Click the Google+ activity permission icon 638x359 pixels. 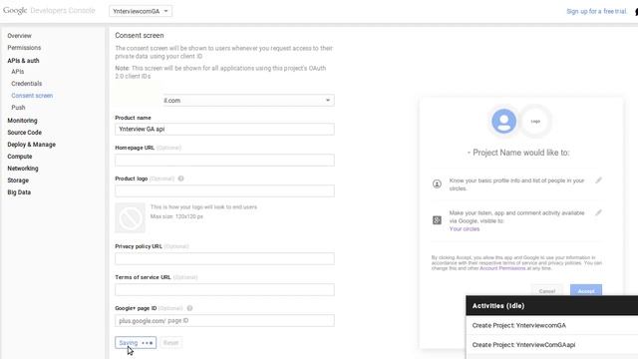click(x=437, y=220)
